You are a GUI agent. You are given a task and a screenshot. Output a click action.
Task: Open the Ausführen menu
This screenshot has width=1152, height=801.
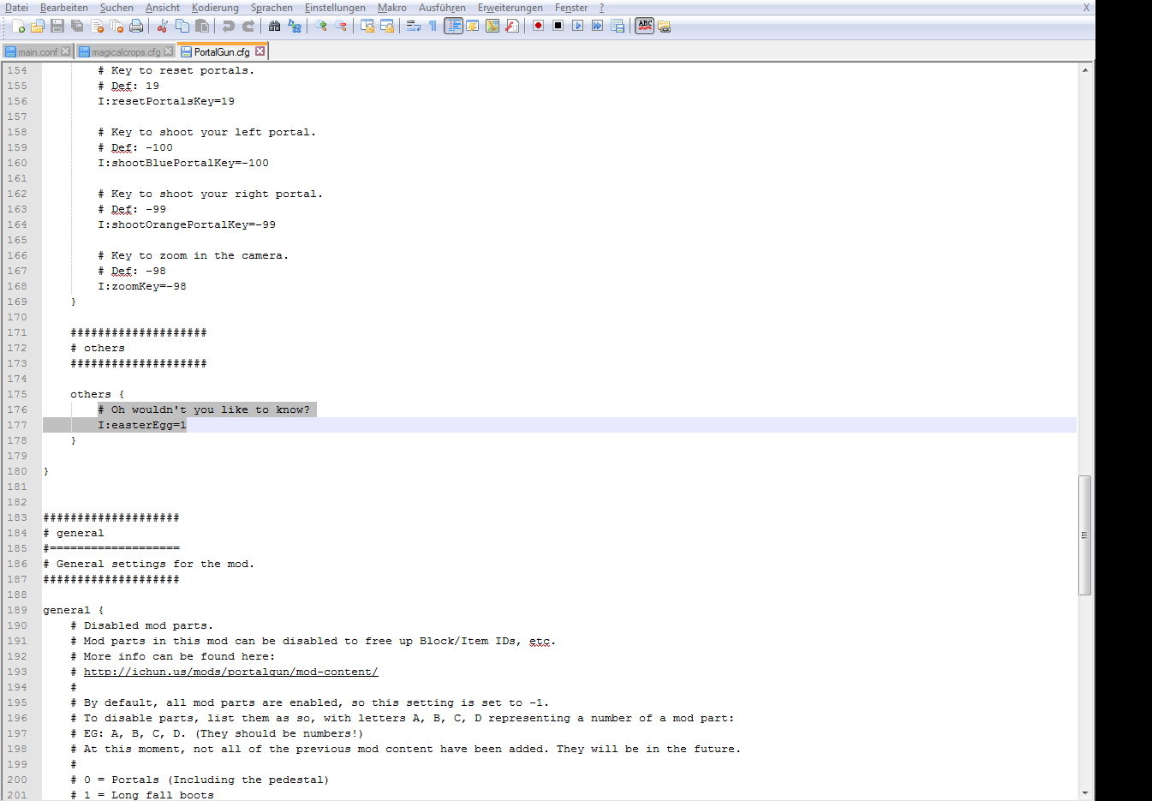(442, 8)
